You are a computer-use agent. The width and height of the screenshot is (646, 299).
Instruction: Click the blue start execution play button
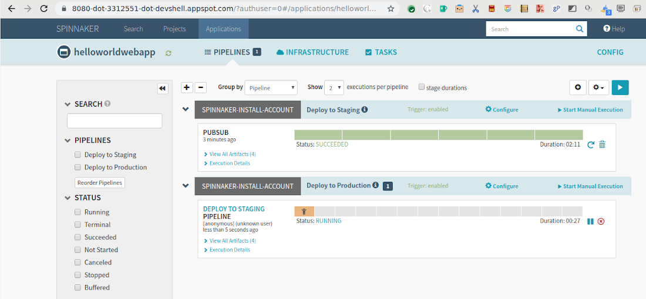(620, 87)
